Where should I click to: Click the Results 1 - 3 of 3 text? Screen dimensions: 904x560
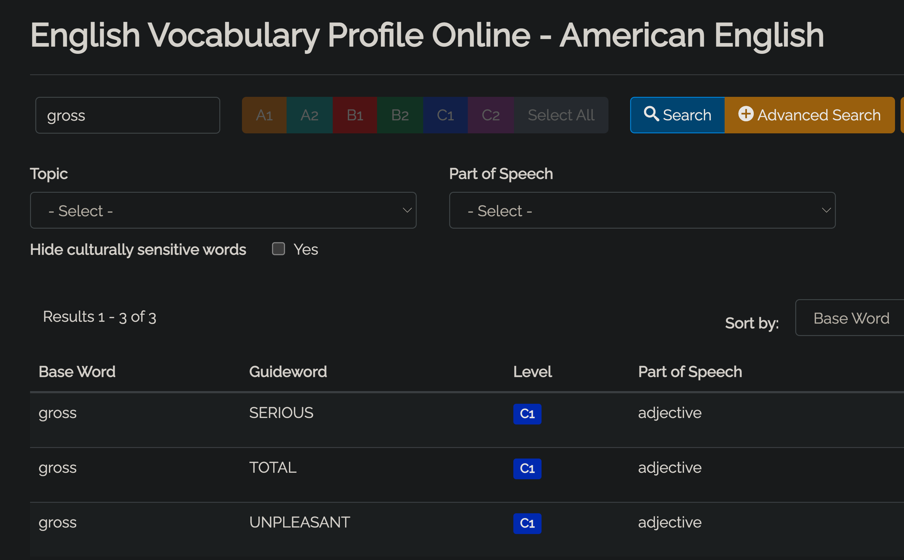99,317
